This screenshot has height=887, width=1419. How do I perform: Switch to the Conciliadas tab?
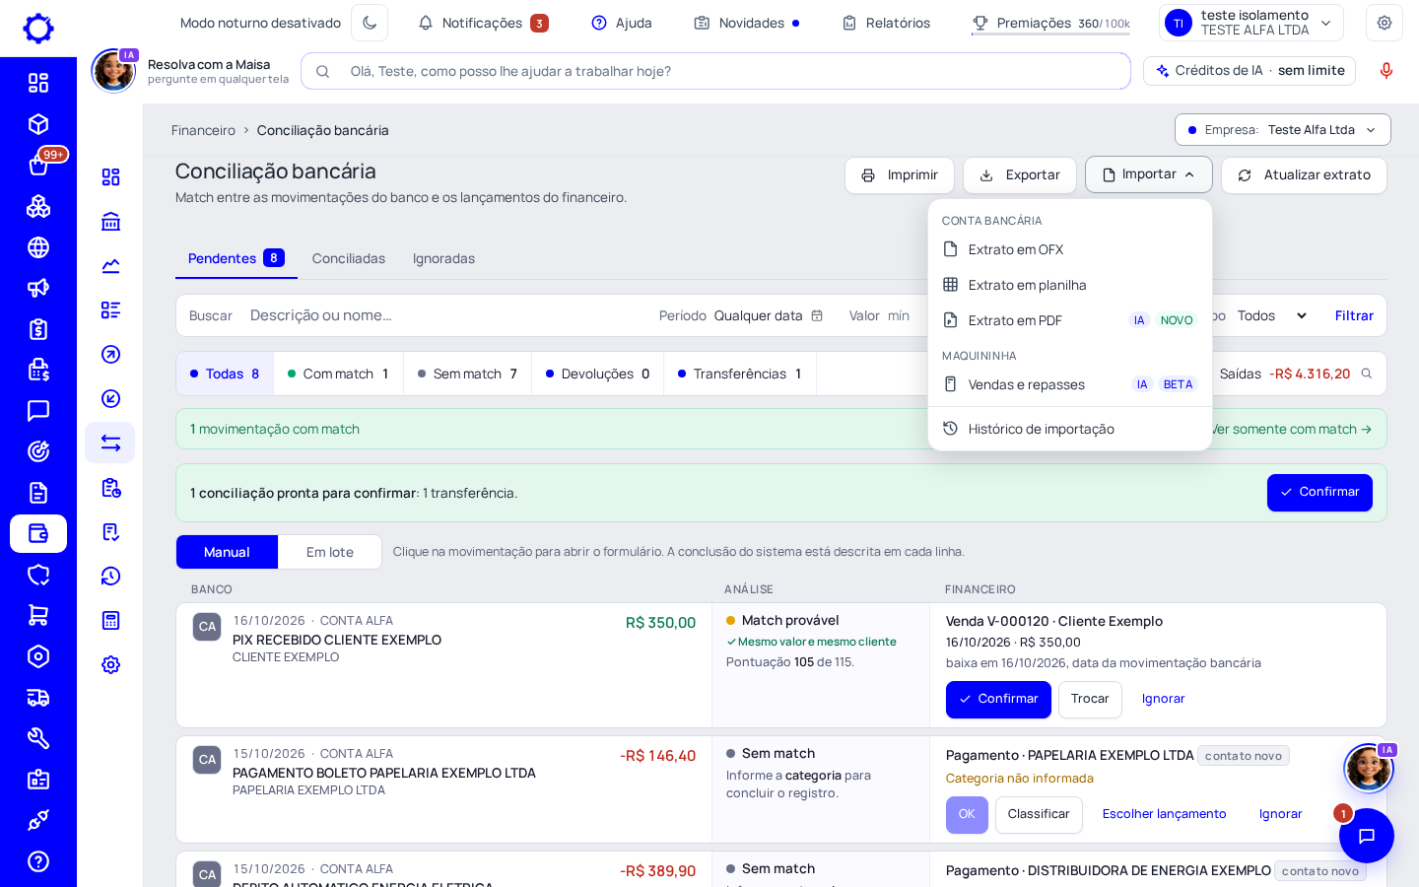click(x=349, y=258)
